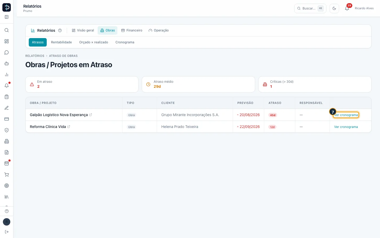Open Galpão Logístico Nova Esperança external link icon
This screenshot has height=238, width=380.
(x=91, y=115)
